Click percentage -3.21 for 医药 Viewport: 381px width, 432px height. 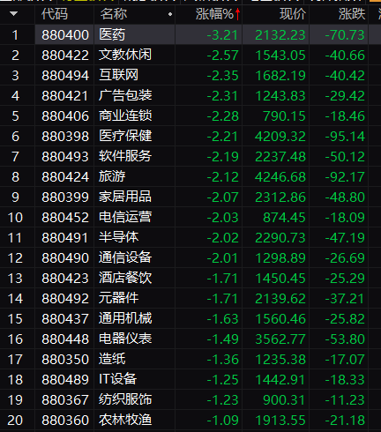point(222,35)
